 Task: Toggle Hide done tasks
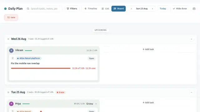pos(180,9)
